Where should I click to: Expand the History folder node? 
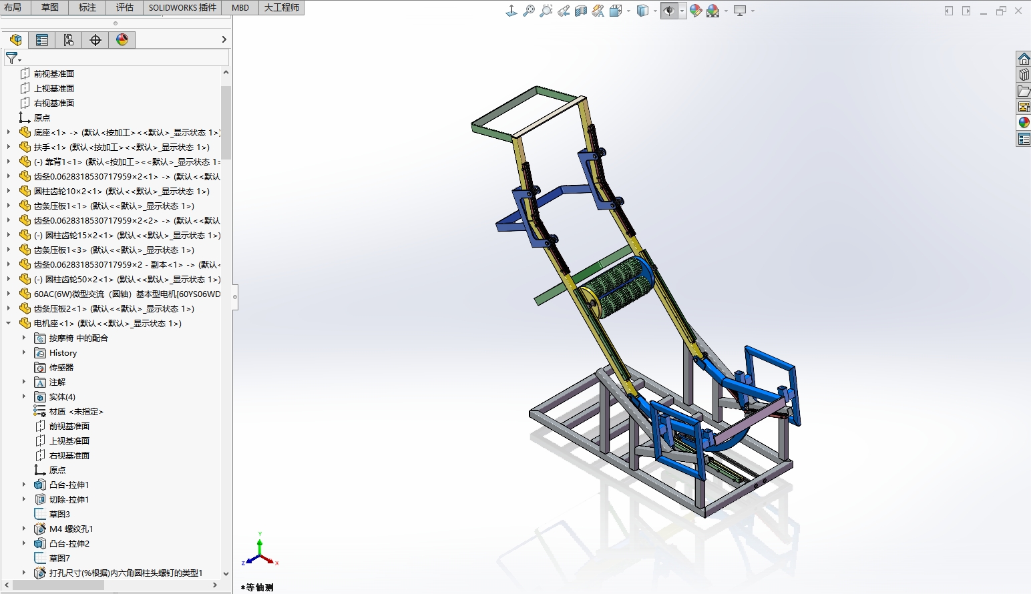(x=24, y=352)
